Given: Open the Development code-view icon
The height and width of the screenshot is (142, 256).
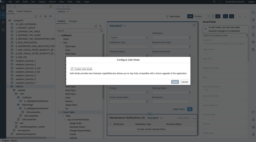Looking at the screenshot, I should 3,15.
